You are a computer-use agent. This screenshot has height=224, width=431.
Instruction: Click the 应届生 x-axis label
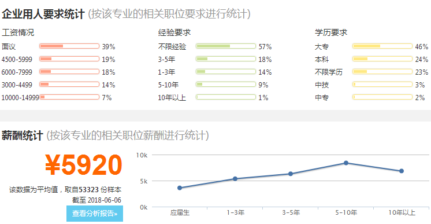click(x=180, y=212)
